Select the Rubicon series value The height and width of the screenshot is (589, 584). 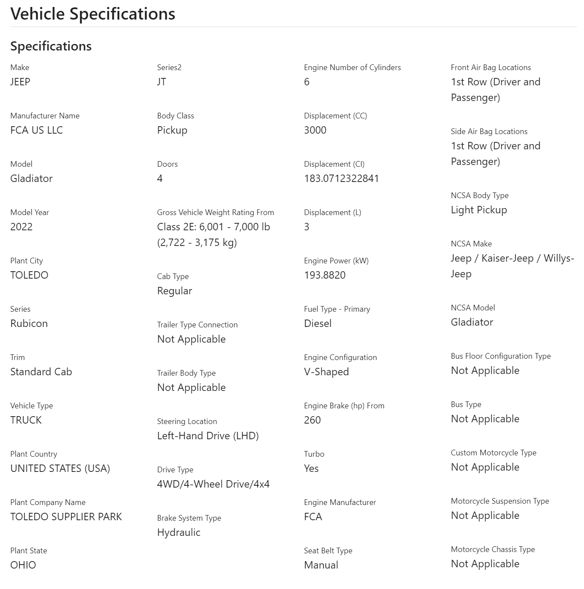pyautogui.click(x=29, y=323)
